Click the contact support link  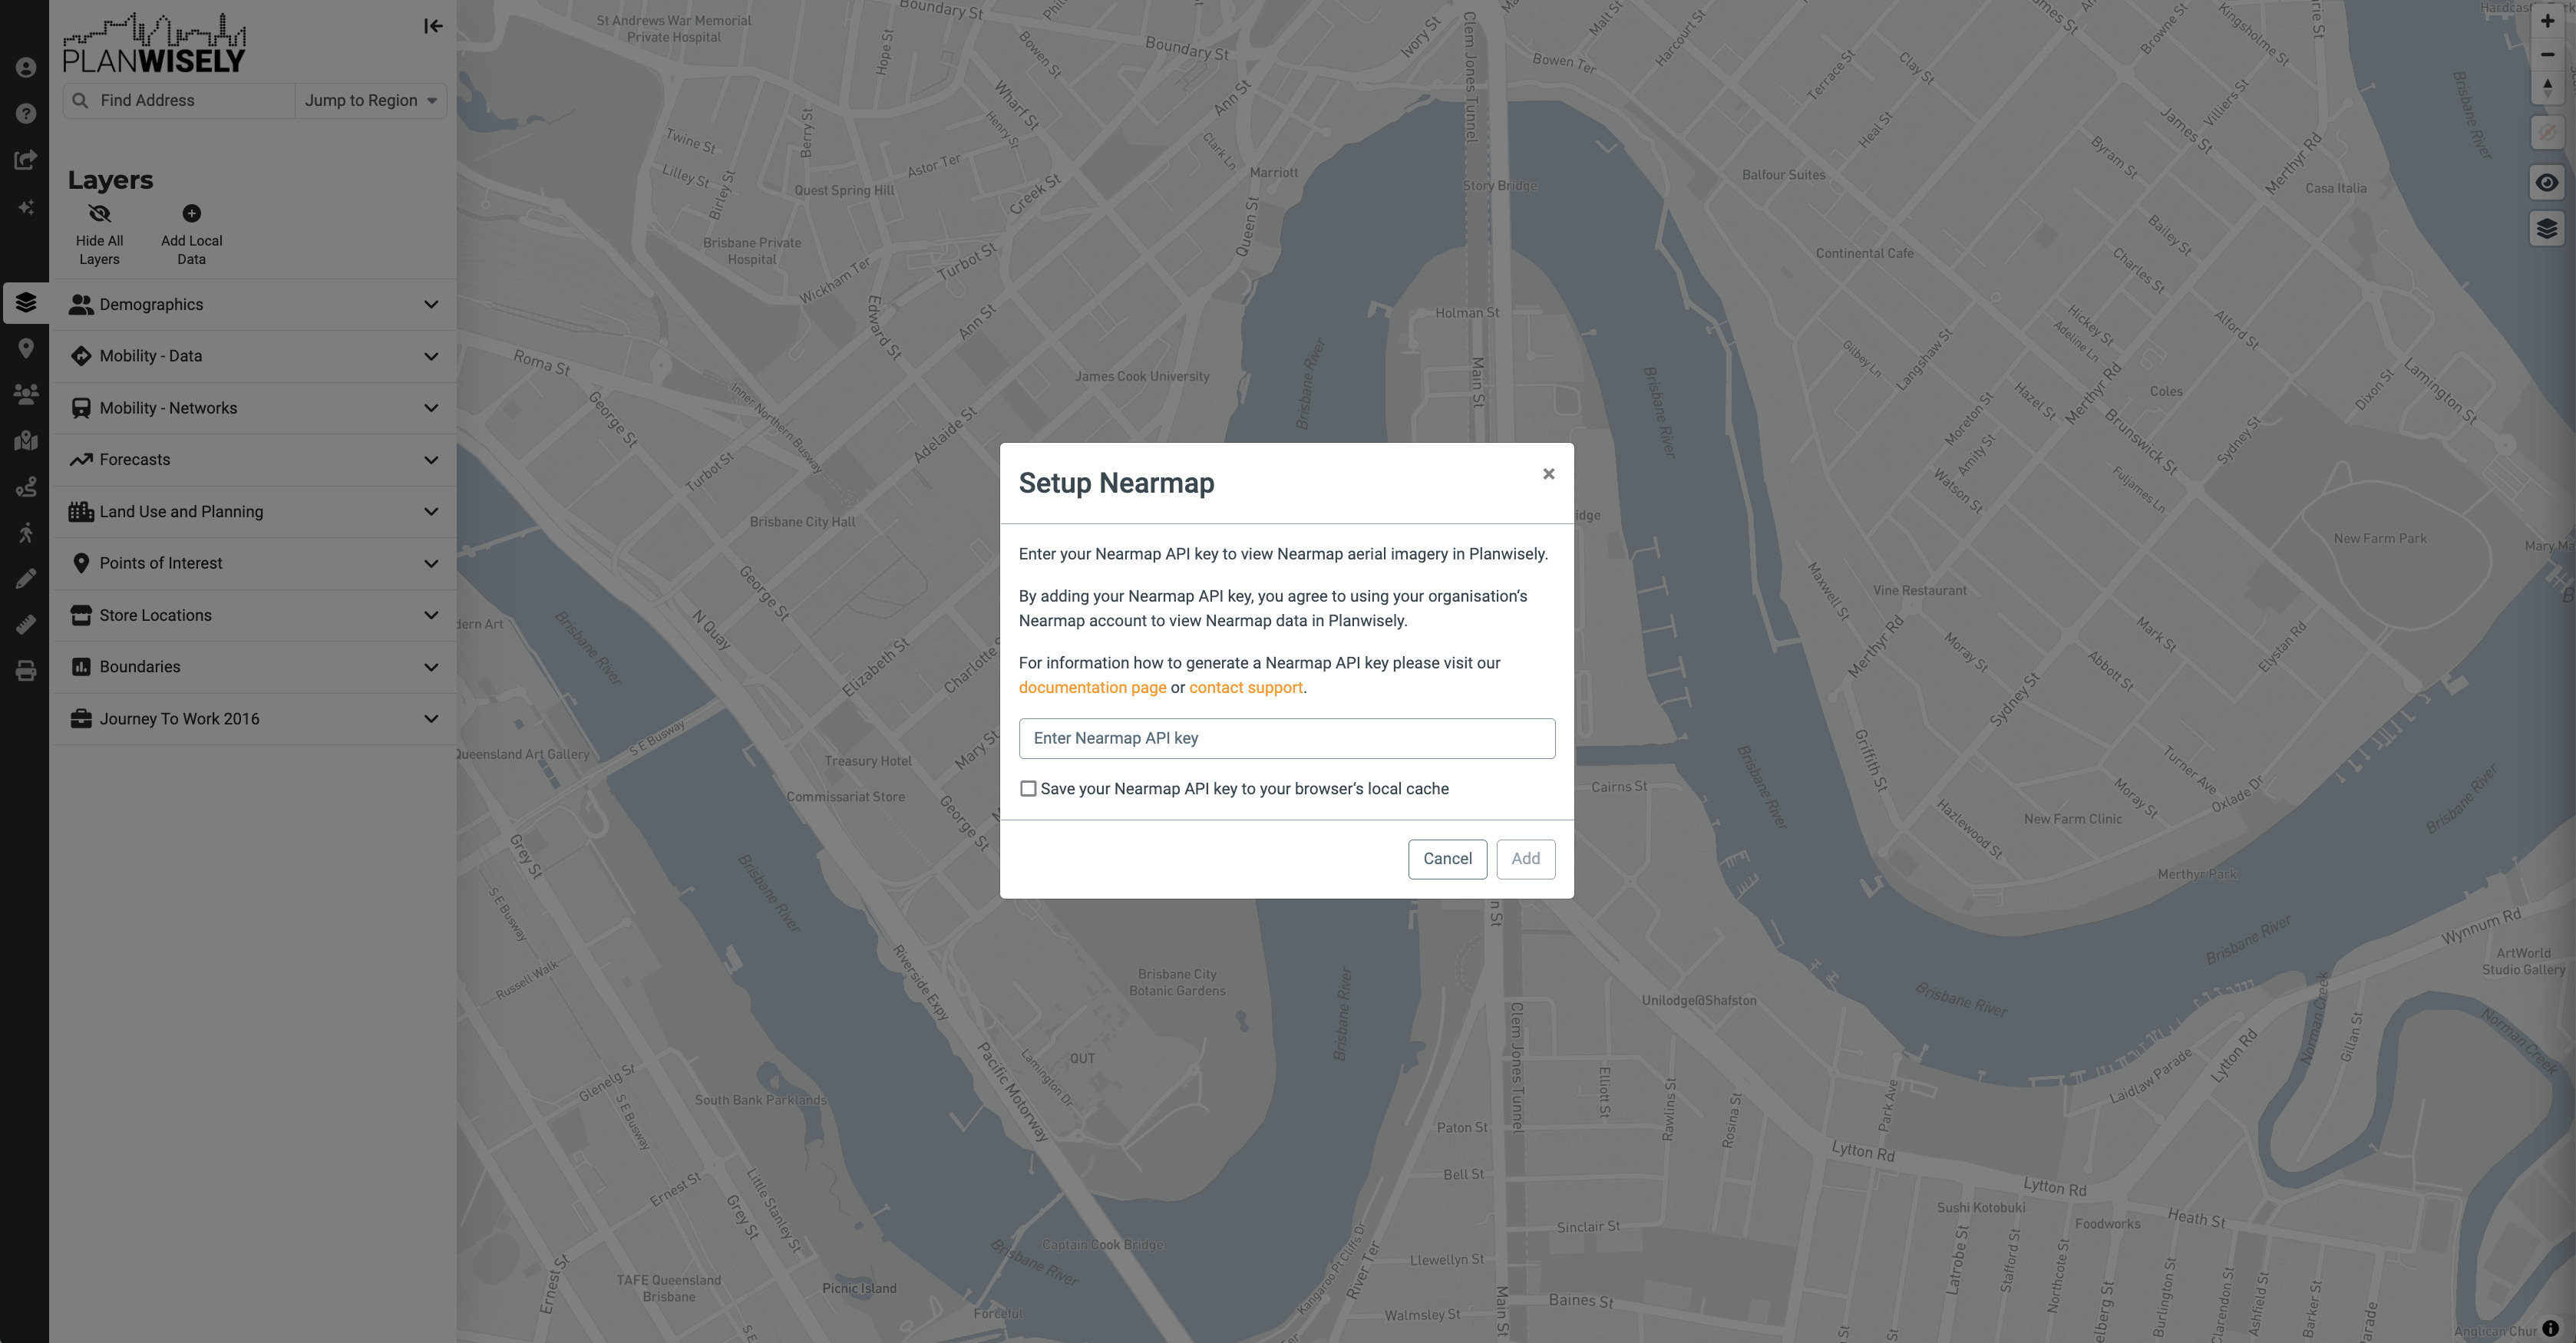[x=1246, y=687]
